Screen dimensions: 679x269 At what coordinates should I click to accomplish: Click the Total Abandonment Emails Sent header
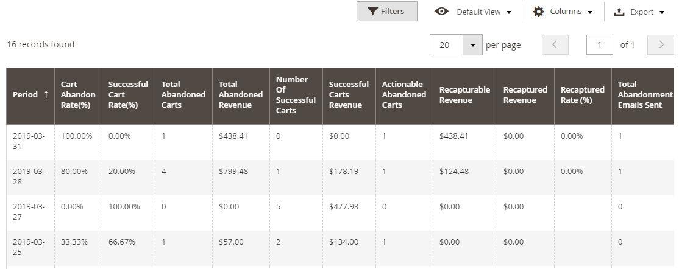click(645, 95)
